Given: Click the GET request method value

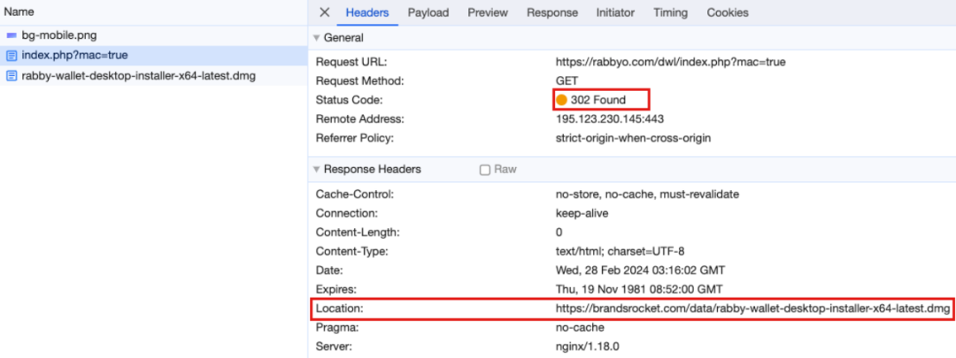Looking at the screenshot, I should pos(567,80).
